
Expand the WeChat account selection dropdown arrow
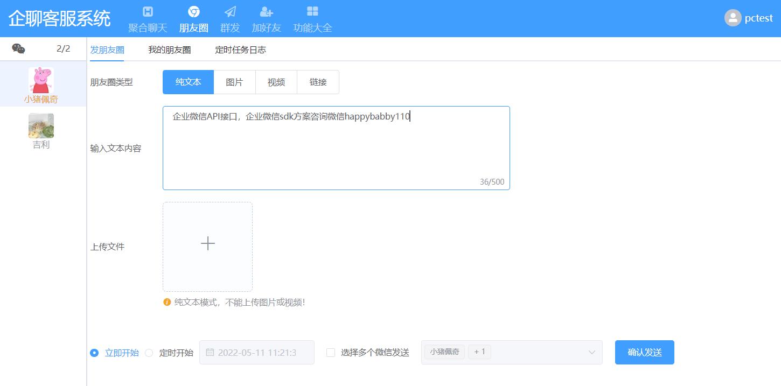(592, 353)
